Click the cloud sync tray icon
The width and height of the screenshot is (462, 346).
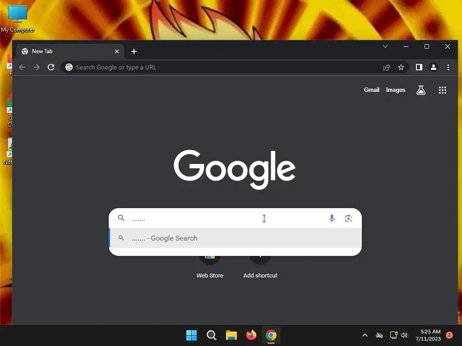click(x=379, y=335)
